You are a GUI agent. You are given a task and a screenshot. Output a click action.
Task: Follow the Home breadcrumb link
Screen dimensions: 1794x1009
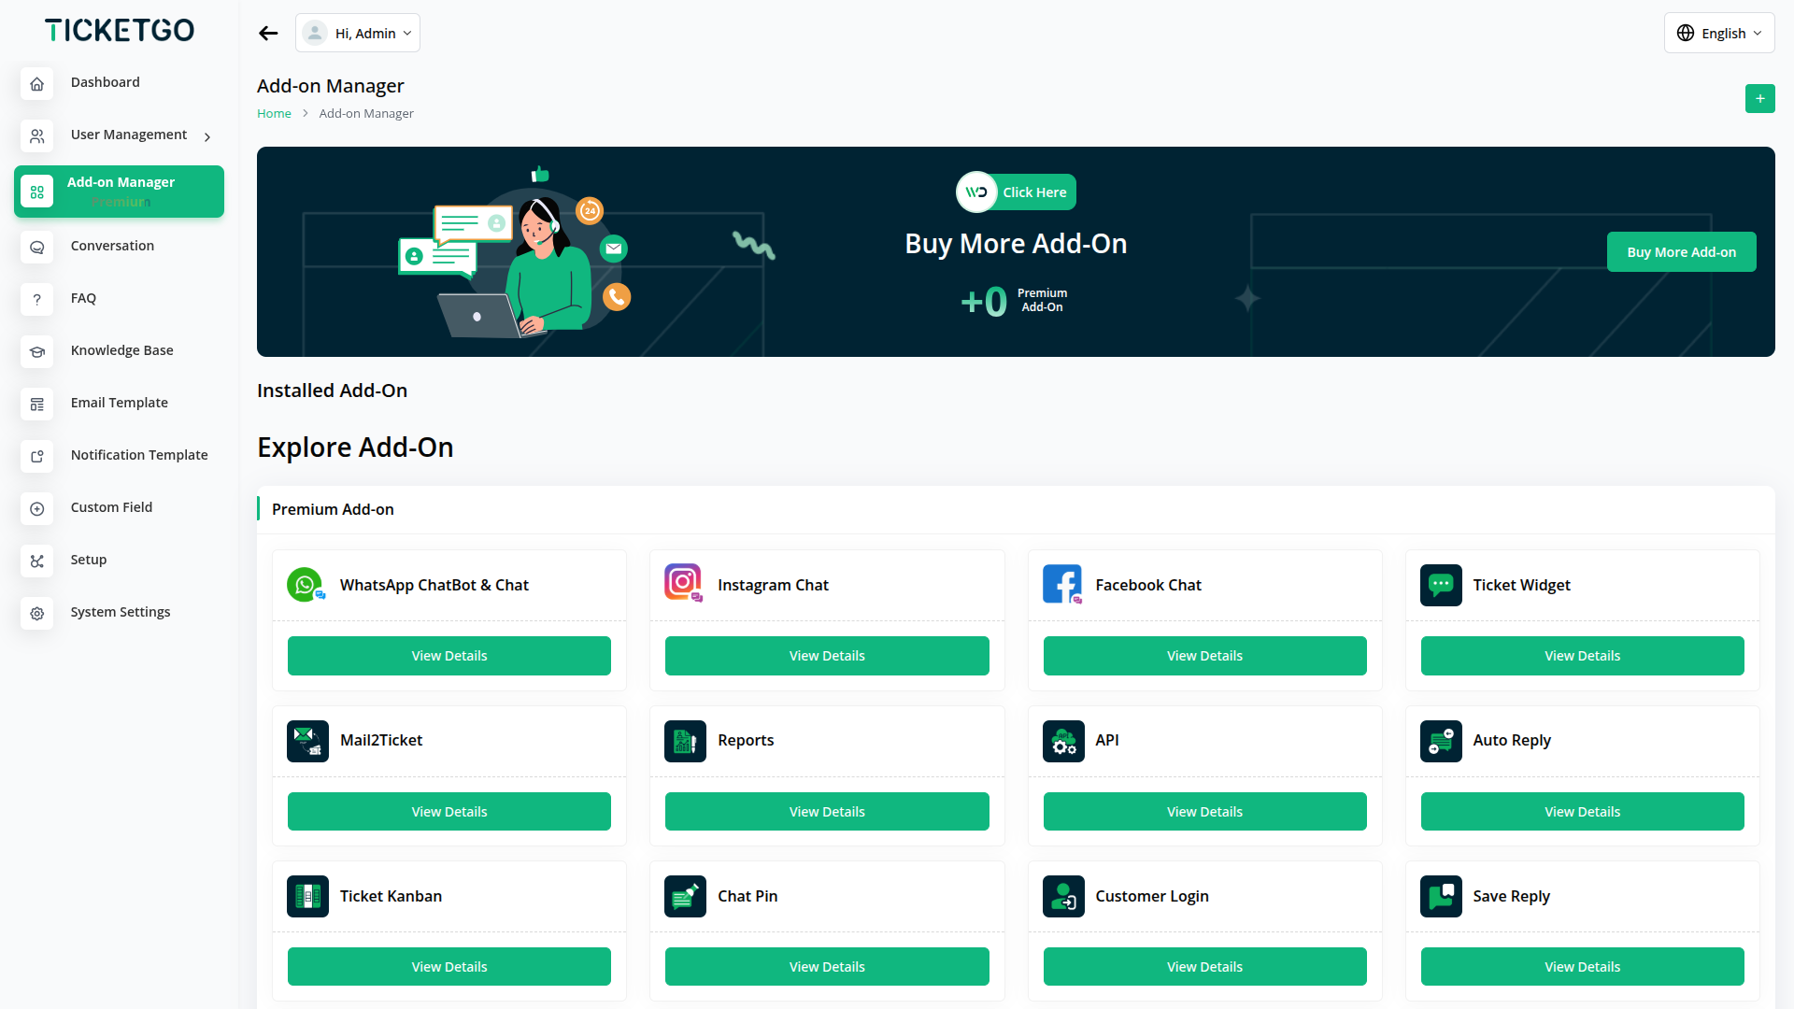[x=274, y=114]
